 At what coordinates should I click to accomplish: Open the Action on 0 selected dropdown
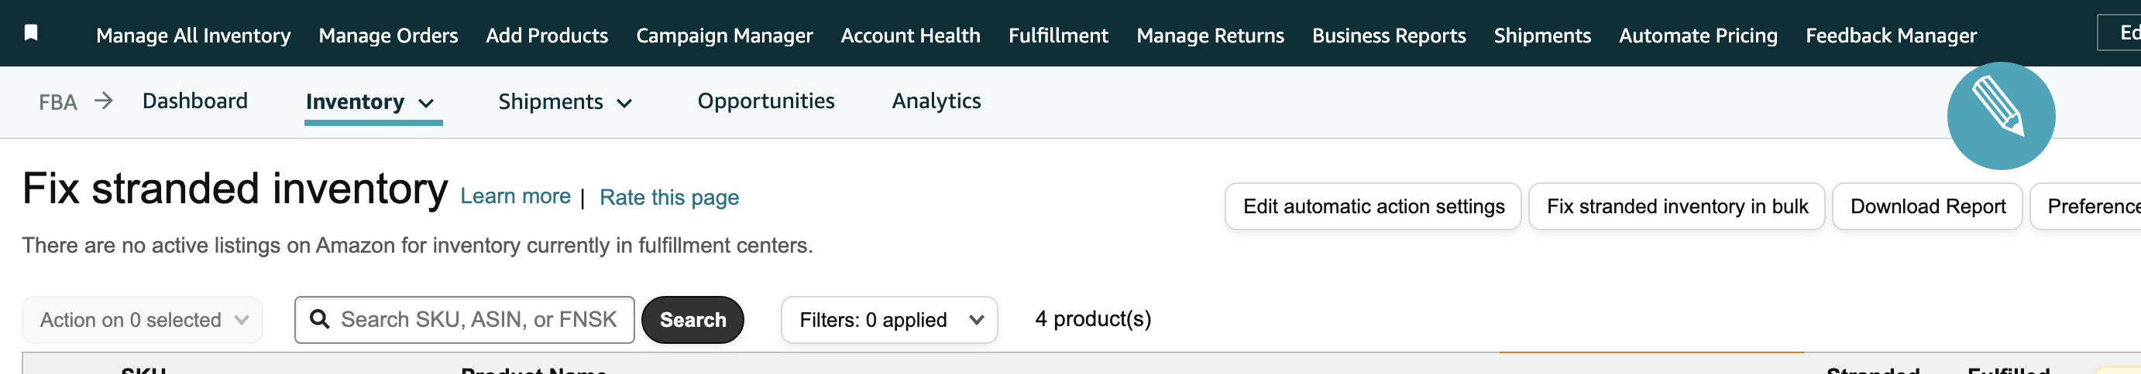(x=142, y=320)
